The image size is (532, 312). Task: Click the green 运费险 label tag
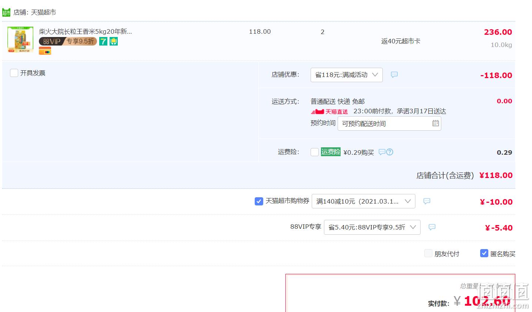331,152
